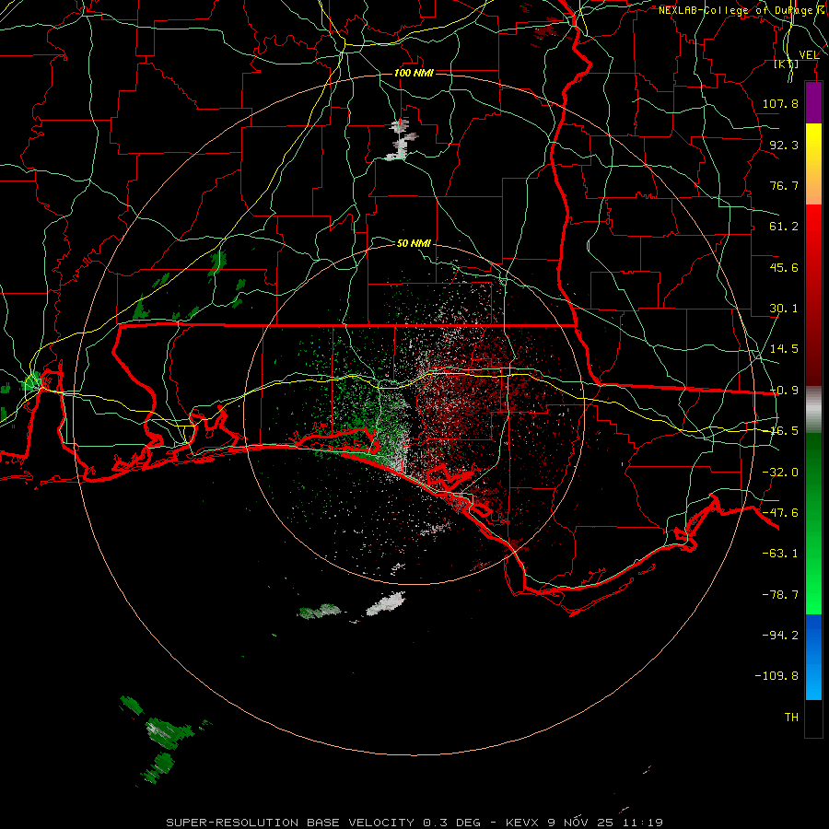Image resolution: width=829 pixels, height=829 pixels.
Task: Click the -94.2 velocity legend value
Action: 780,635
